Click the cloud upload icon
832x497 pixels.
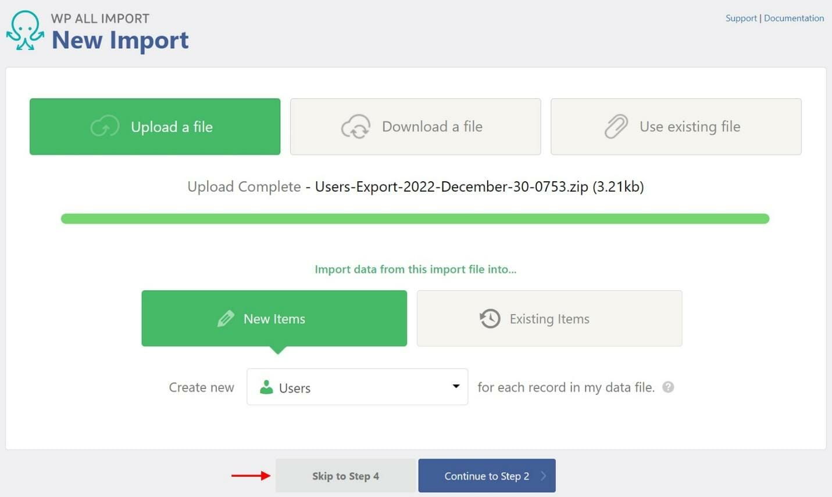point(105,126)
